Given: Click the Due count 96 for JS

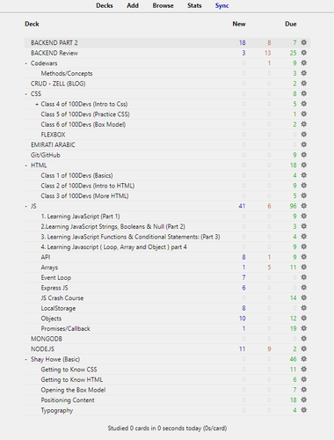Looking at the screenshot, I should (x=293, y=206).
